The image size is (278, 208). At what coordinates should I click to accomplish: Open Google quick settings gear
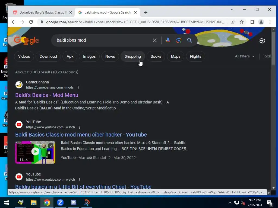[x=262, y=41]
